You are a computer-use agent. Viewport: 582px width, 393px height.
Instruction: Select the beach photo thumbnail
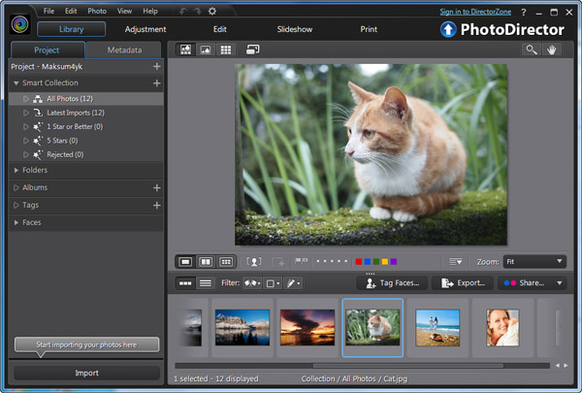click(436, 328)
